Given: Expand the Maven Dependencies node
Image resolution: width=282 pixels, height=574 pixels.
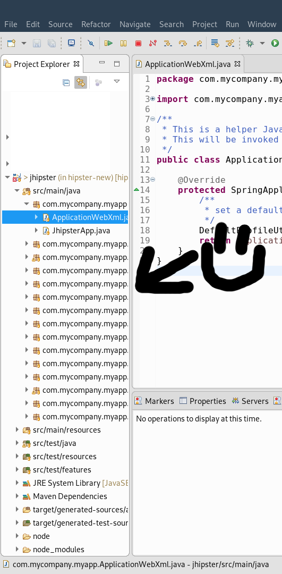Looking at the screenshot, I should (17, 496).
